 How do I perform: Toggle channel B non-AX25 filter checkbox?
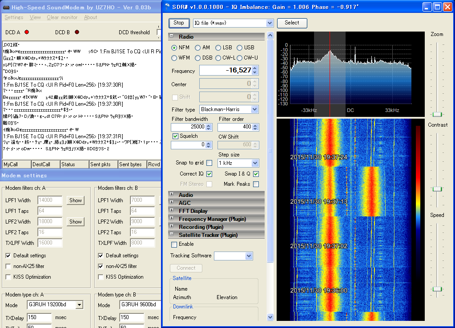pyautogui.click(x=101, y=266)
